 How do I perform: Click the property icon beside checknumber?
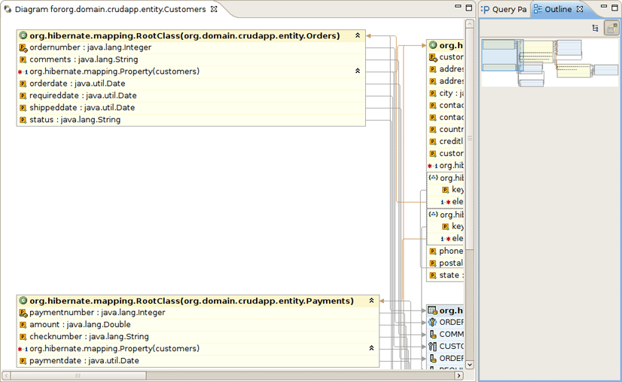(x=23, y=337)
